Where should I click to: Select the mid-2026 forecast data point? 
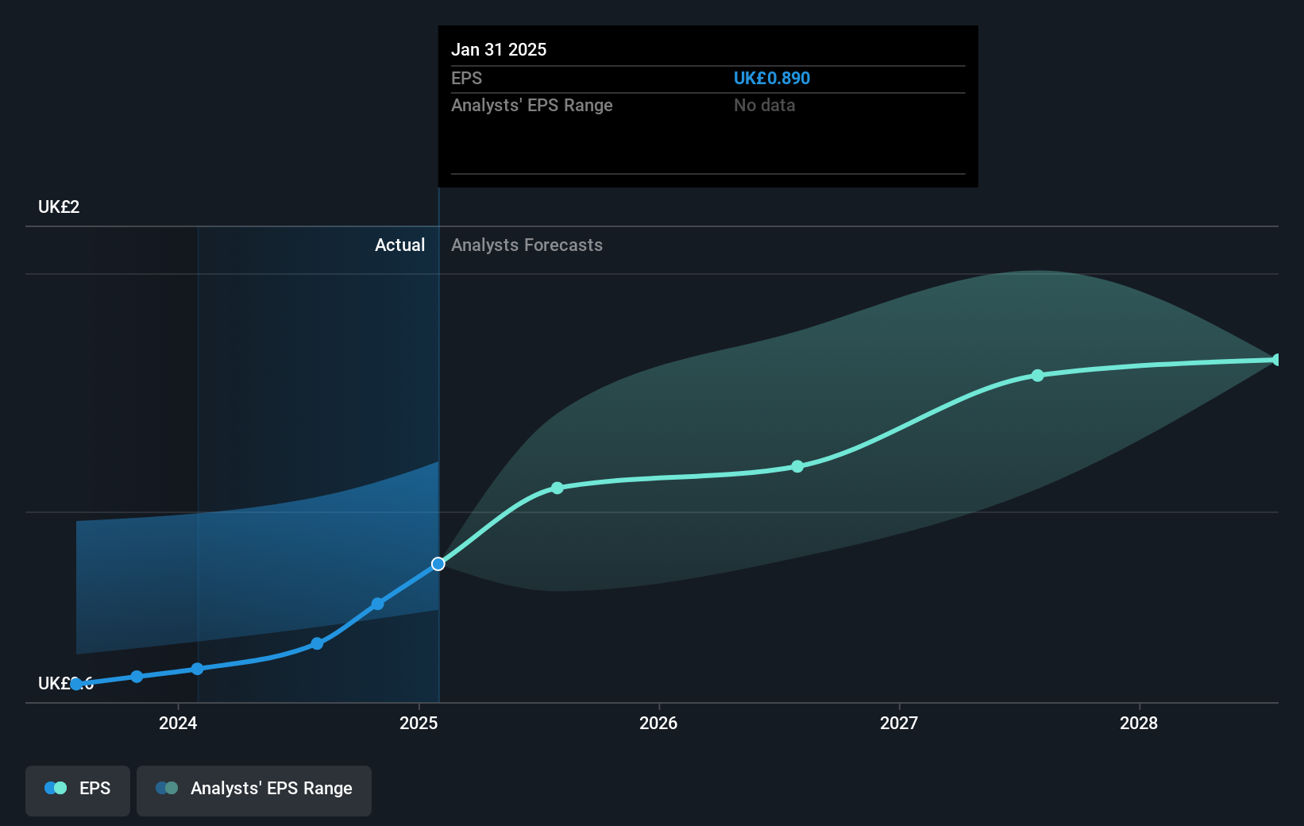pos(797,467)
